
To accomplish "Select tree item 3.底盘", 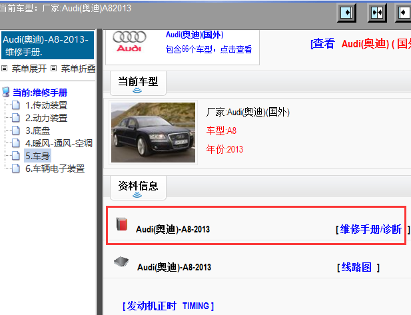I will coord(38,131).
